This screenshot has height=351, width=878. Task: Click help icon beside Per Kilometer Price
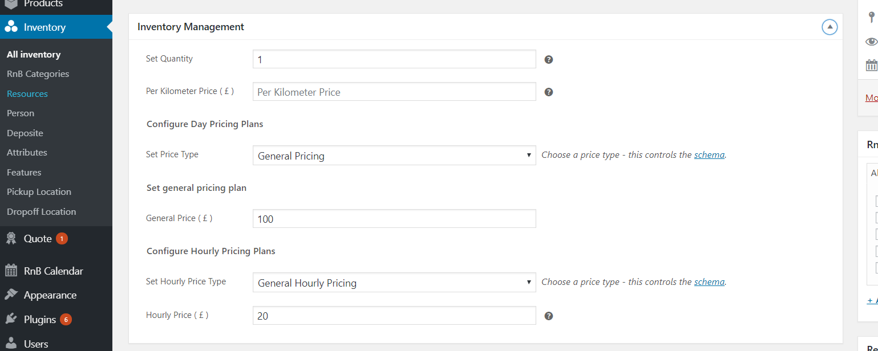pyautogui.click(x=549, y=92)
